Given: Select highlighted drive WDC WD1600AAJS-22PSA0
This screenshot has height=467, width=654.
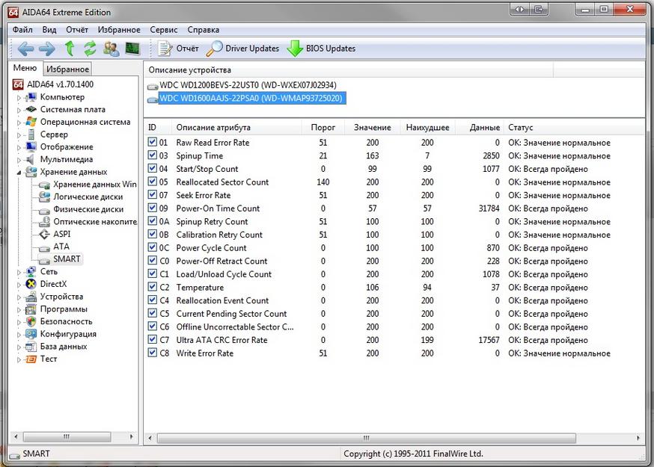Looking at the screenshot, I should pos(252,99).
